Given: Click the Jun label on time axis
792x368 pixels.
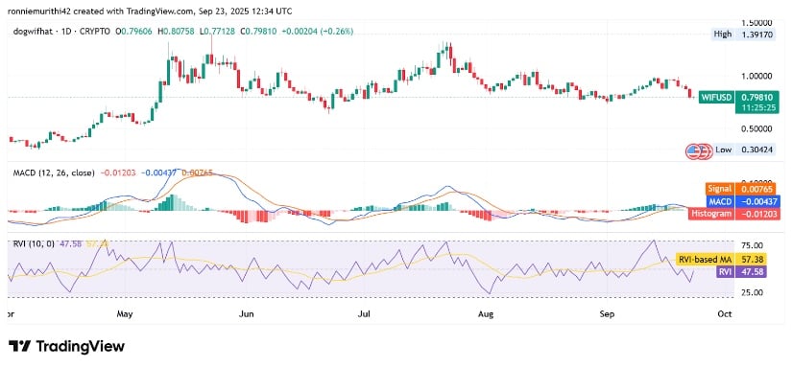Looking at the screenshot, I should 246,314.
